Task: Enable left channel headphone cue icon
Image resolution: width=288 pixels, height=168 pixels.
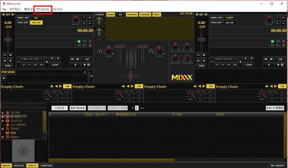Action: coord(100,52)
